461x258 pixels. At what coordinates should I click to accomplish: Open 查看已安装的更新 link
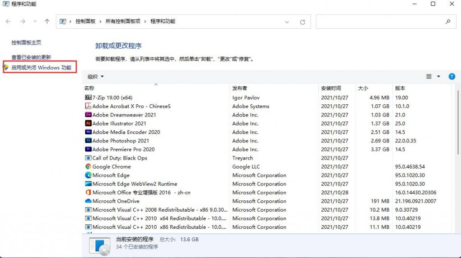31,57
